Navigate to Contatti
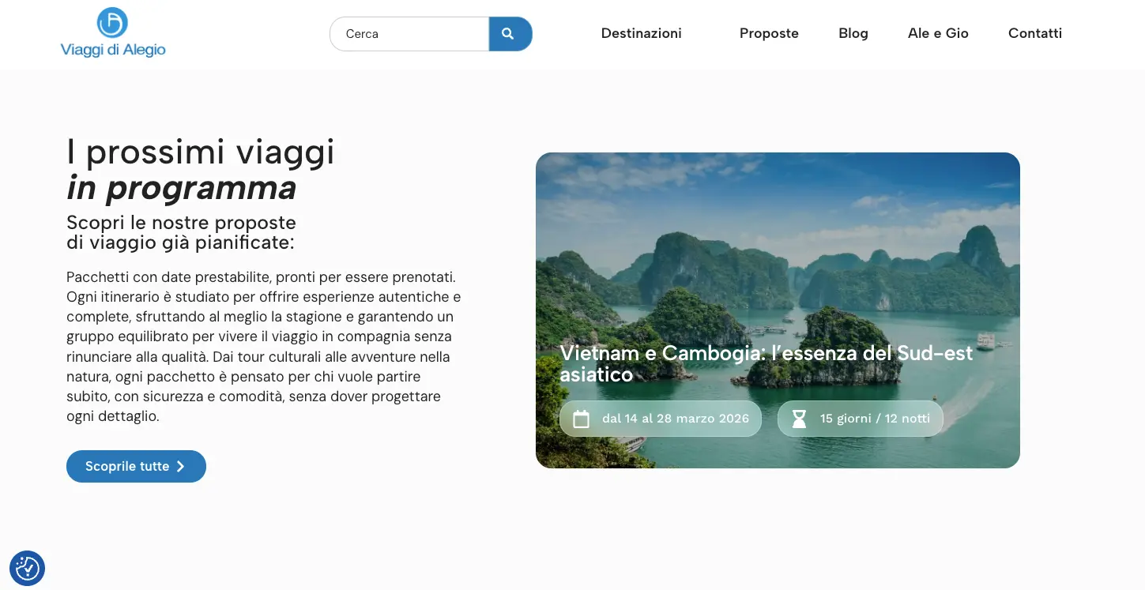The height and width of the screenshot is (590, 1145). pos(1034,33)
